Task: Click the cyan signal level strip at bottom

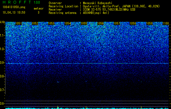Action: click(87, 108)
